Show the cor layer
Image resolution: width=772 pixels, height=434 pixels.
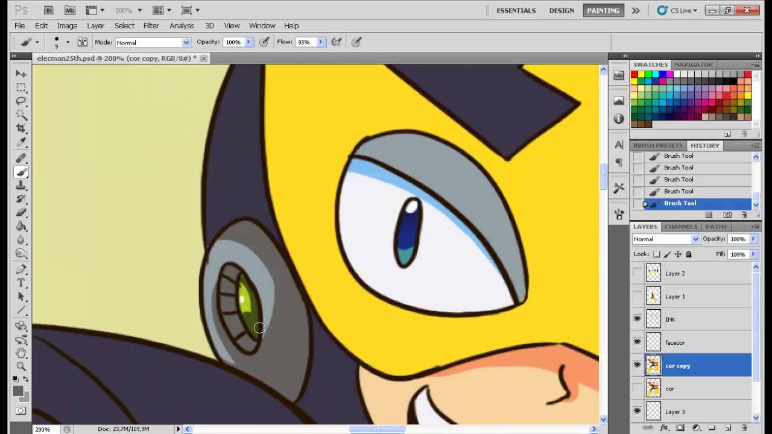tap(638, 388)
